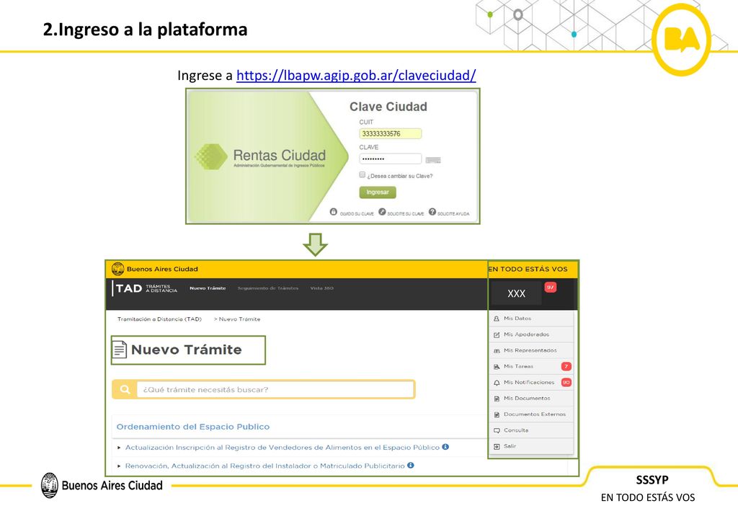738x511 pixels.
Task: Open 'Actualización Inscripción al Registro de Vendedores' trámite
Action: pyautogui.click(x=282, y=448)
